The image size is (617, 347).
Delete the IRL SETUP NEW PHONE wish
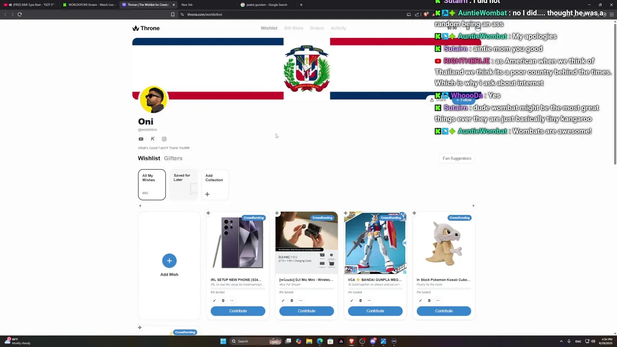click(x=223, y=300)
